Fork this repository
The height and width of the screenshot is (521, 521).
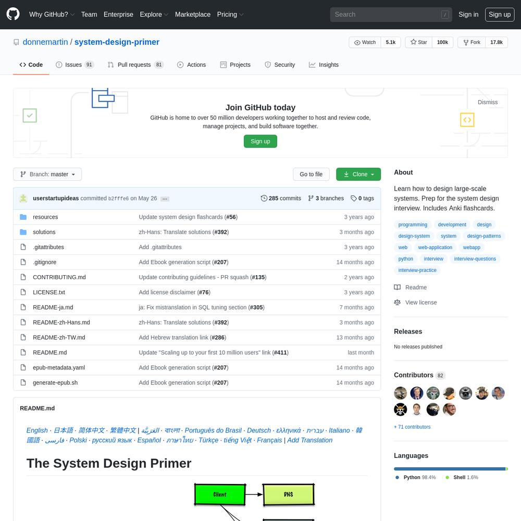point(472,42)
